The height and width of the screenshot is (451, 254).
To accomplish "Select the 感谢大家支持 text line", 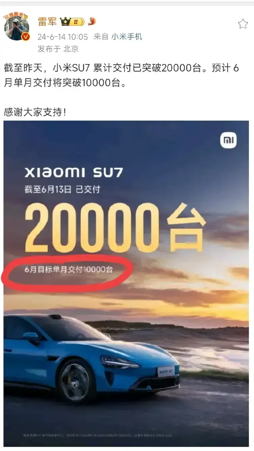I will [35, 112].
